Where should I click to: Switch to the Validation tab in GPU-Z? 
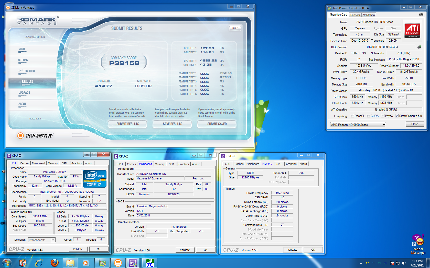[x=369, y=15]
